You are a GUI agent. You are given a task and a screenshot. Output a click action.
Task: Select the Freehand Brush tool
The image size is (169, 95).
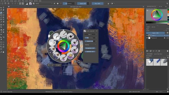[x=1, y=13]
